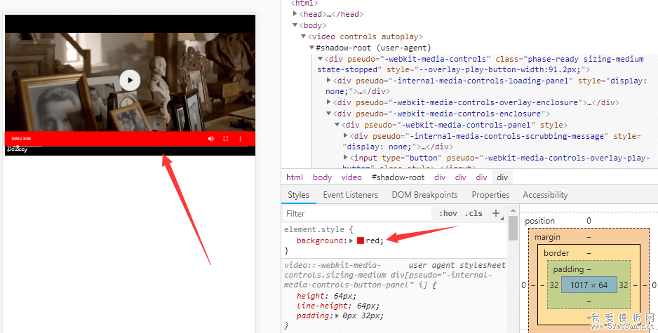Click the video time display 0:04 / 3:58
This screenshot has height=333, width=658.
tap(21, 138)
